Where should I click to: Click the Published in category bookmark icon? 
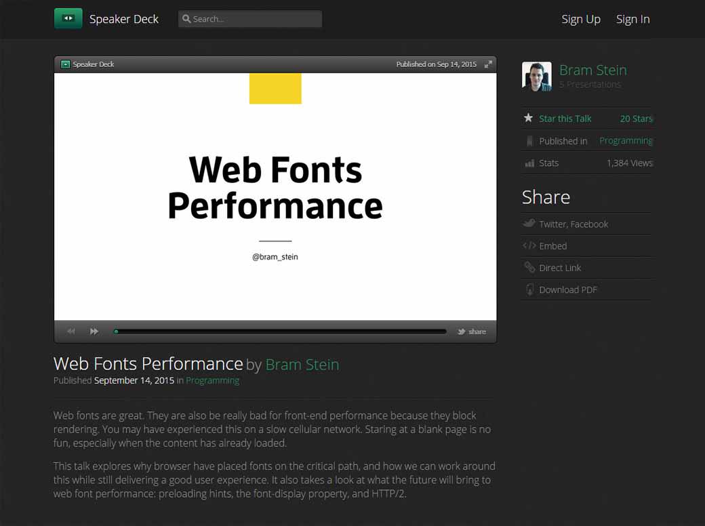[529, 140]
